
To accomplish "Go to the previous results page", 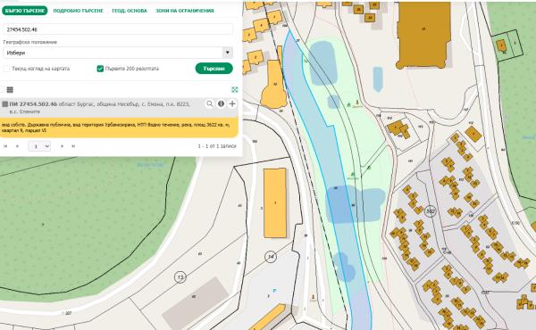I will click(17, 146).
